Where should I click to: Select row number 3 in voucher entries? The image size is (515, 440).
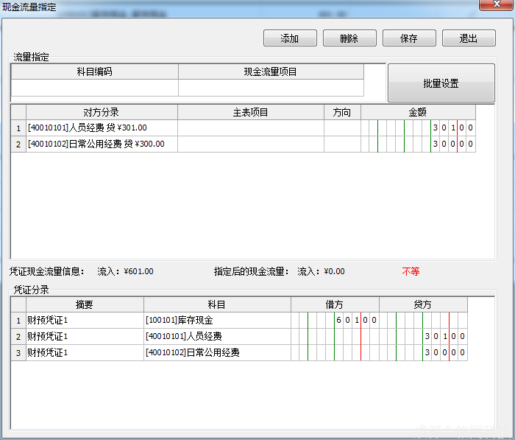(x=18, y=353)
